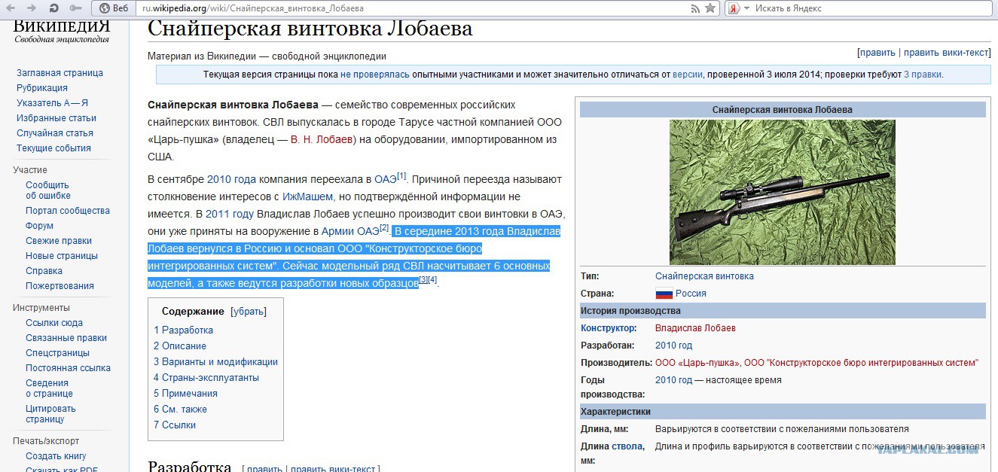Go forward with browser forward arrow
The height and width of the screenshot is (472, 998).
point(31,8)
